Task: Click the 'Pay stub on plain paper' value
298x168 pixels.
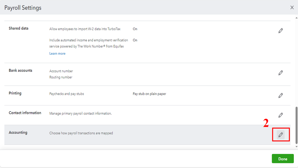Action: (149, 94)
